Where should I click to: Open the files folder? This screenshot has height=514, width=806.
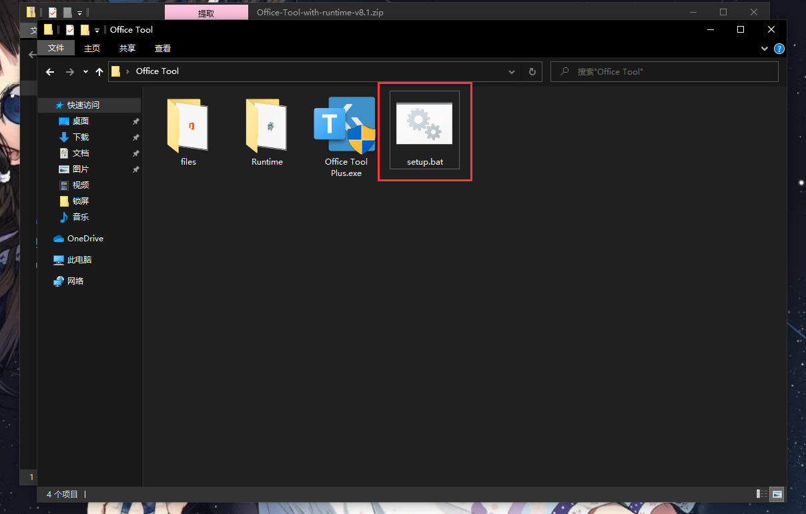point(188,132)
